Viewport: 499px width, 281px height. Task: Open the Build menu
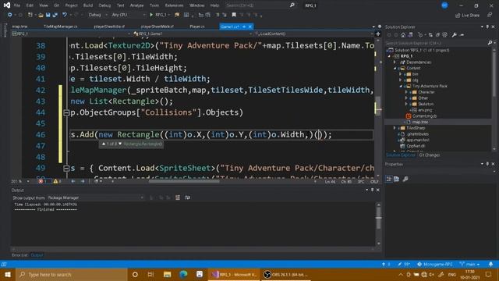(x=88, y=5)
